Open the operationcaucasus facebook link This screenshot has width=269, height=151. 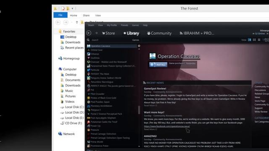pyautogui.click(x=167, y=126)
